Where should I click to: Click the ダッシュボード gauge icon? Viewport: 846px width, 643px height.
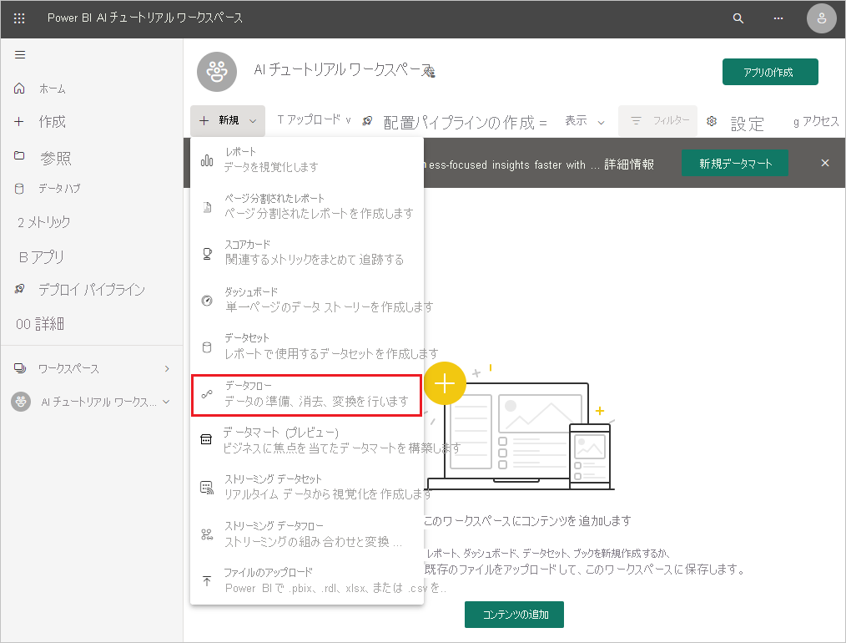[x=207, y=300]
